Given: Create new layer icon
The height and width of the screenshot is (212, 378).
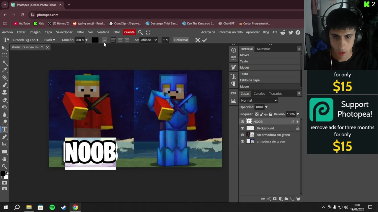Looking at the screenshot, I should tap(292, 199).
